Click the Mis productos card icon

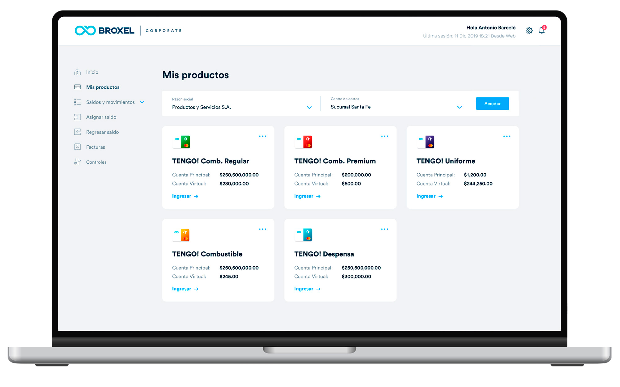[x=77, y=87]
